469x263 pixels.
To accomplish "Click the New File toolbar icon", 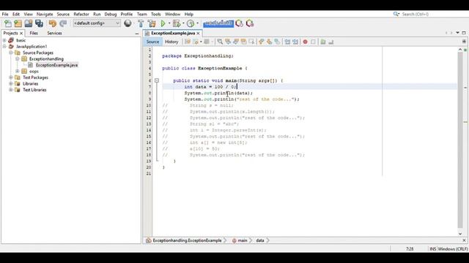I will [8, 23].
